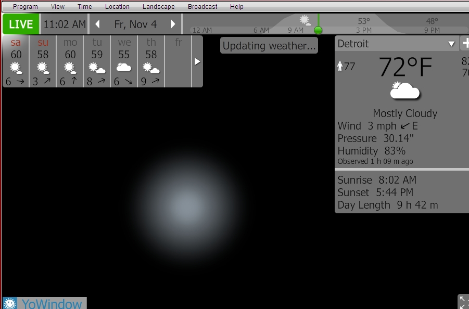Select Wednesday cloudy forecast tile

point(124,61)
